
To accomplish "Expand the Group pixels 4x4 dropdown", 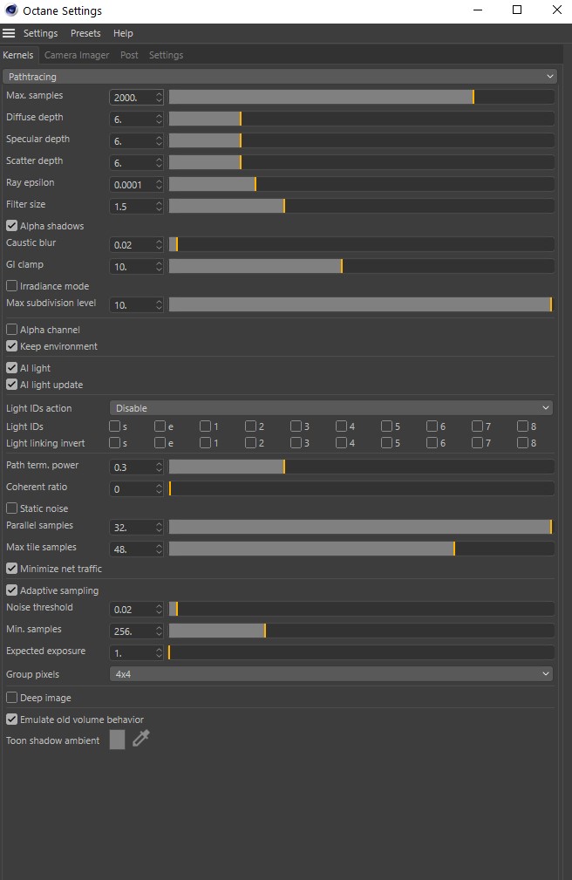I will point(331,674).
